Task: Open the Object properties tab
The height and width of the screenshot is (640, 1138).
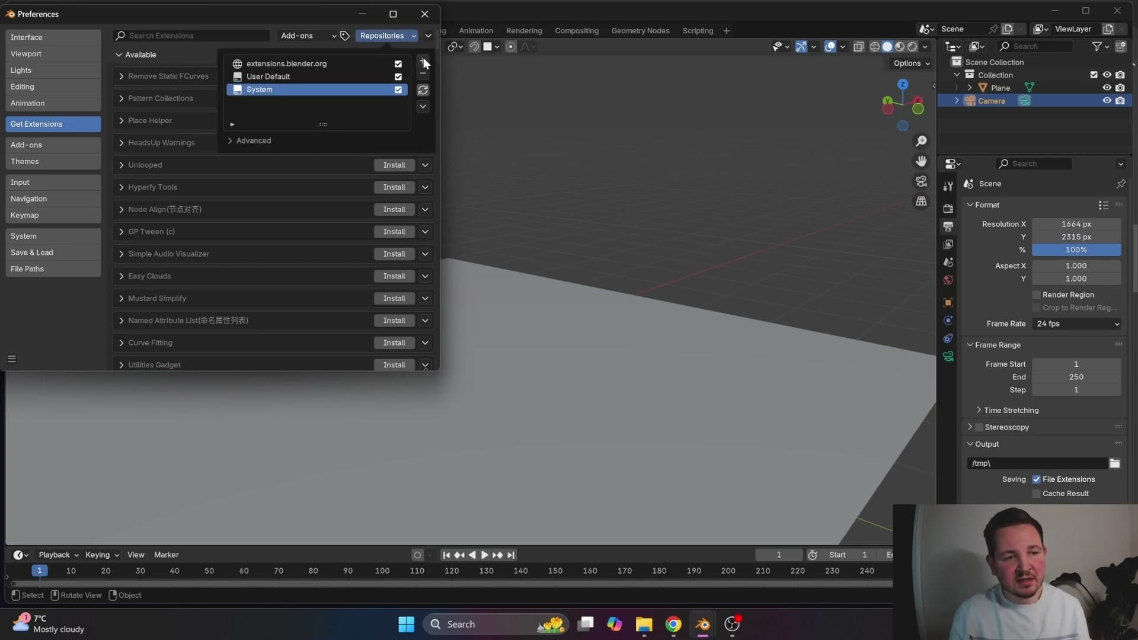Action: click(x=948, y=302)
